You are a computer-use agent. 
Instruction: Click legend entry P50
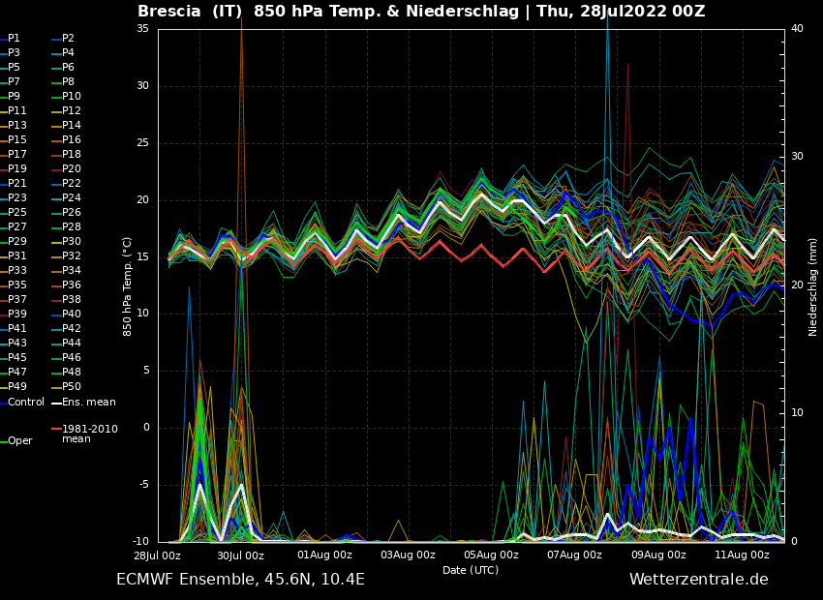pyautogui.click(x=66, y=386)
